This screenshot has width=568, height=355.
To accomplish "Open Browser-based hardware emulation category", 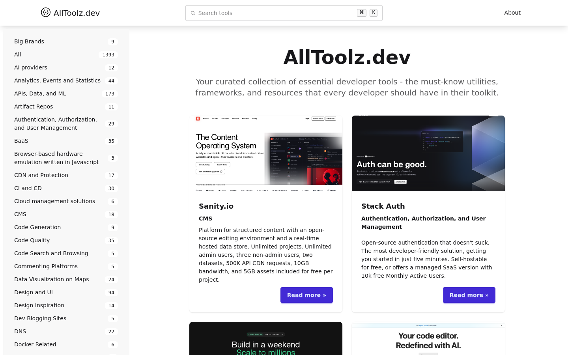I will 66,158.
